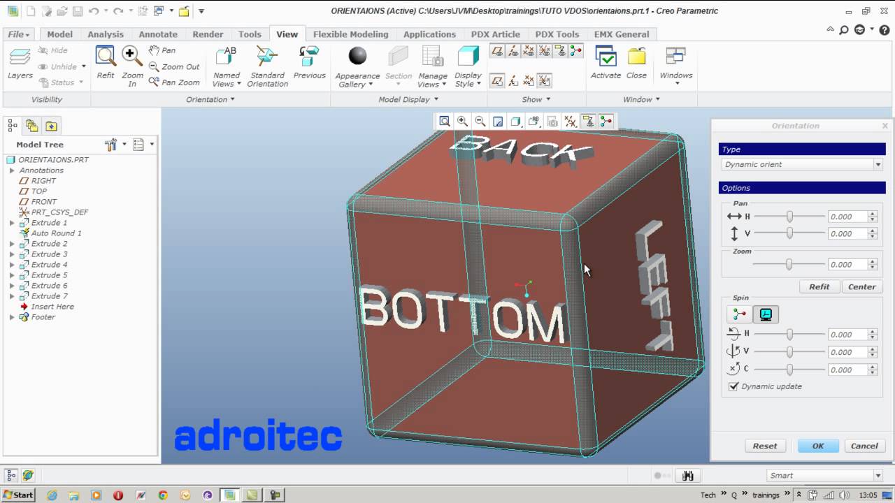Click the in-graphics Zoom Out toolbar icon
Image resolution: width=895 pixels, height=503 pixels.
(480, 122)
